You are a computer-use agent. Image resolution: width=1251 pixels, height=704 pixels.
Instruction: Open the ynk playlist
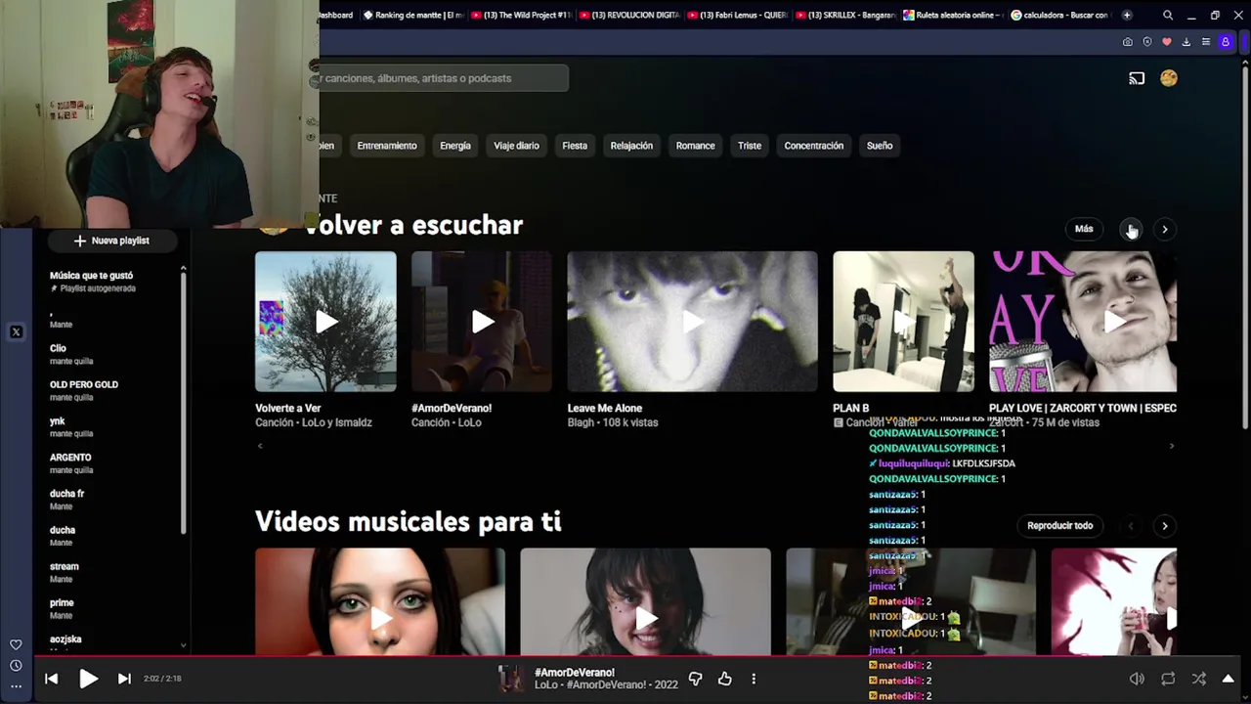(x=112, y=427)
